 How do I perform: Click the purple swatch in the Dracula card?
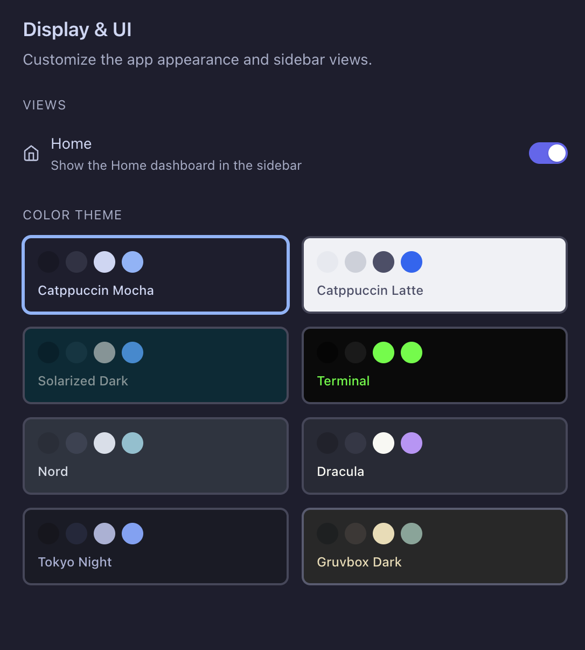pos(412,443)
